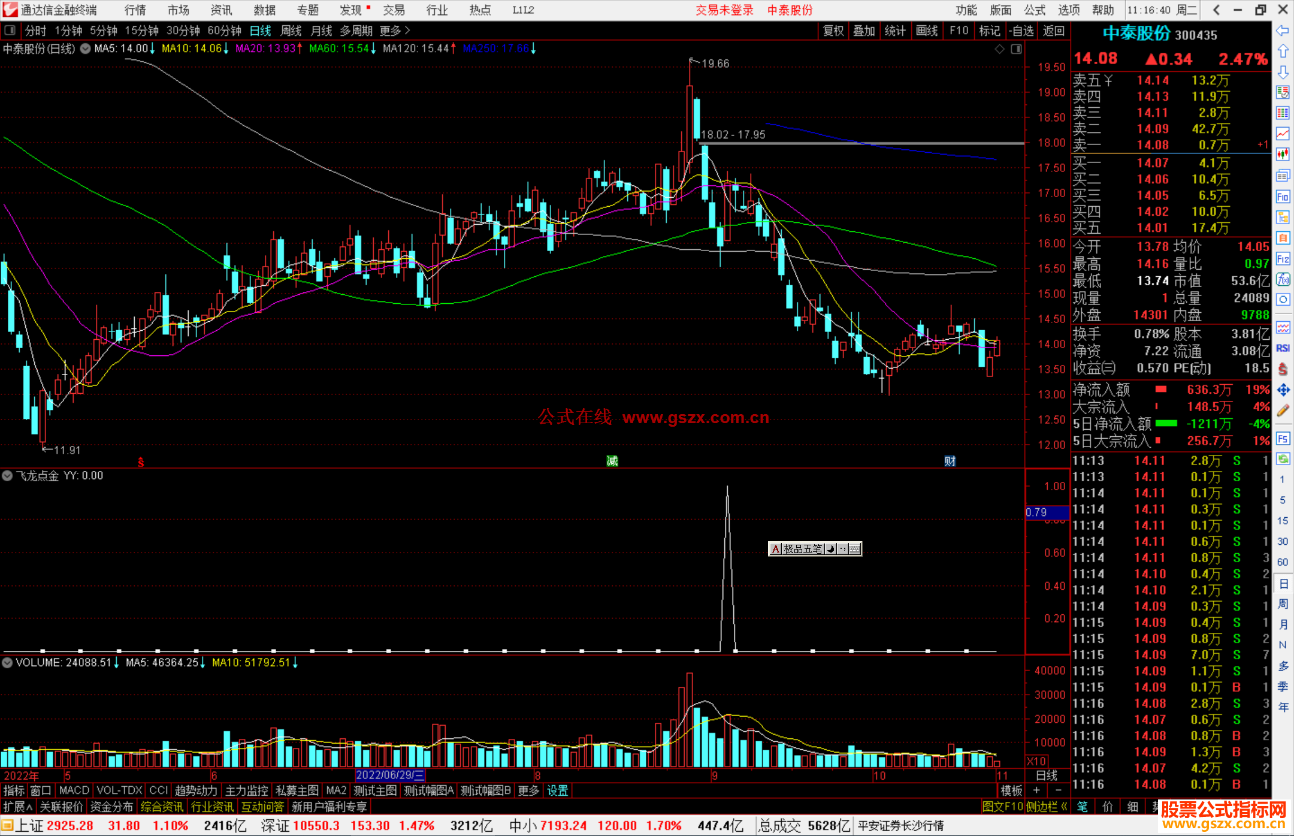The width and height of the screenshot is (1294, 836).
Task: Expand 更多 indicators in indicator tab bar
Action: click(528, 791)
